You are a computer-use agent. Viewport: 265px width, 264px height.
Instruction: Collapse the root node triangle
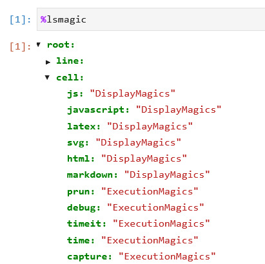[x=39, y=44]
